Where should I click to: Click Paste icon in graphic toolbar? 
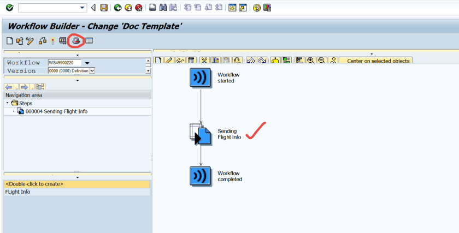point(226,60)
